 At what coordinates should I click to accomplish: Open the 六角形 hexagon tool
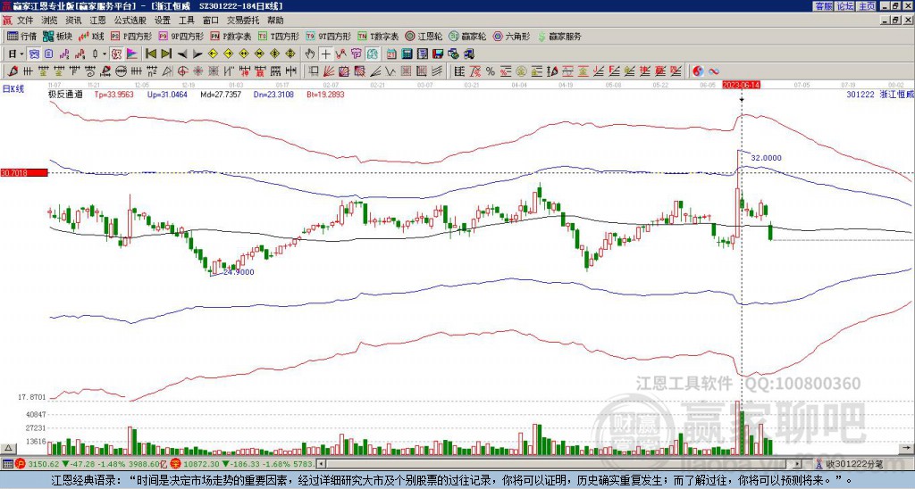coord(512,36)
